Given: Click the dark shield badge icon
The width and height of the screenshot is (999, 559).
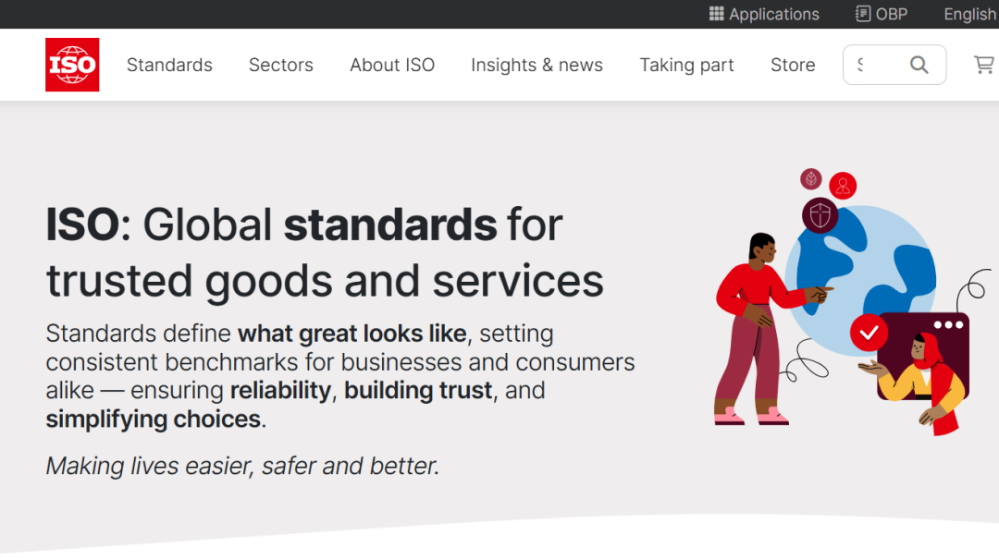Looking at the screenshot, I should tap(820, 216).
